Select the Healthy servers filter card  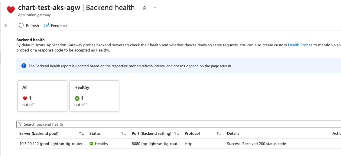[94, 96]
